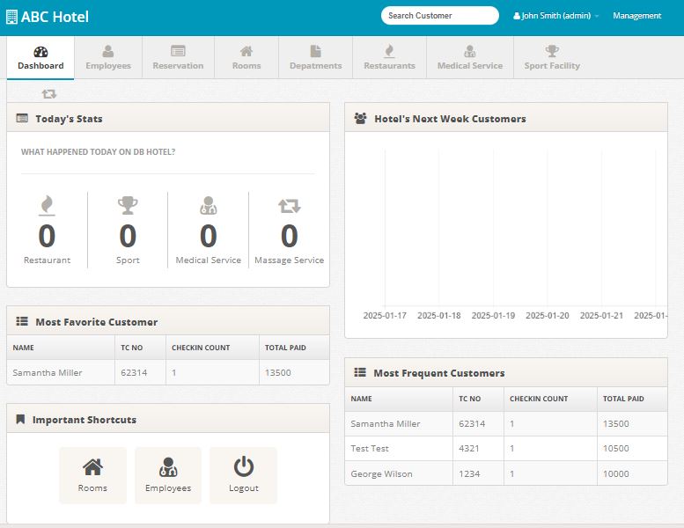
Task: Click the Test Test row name
Action: point(370,449)
